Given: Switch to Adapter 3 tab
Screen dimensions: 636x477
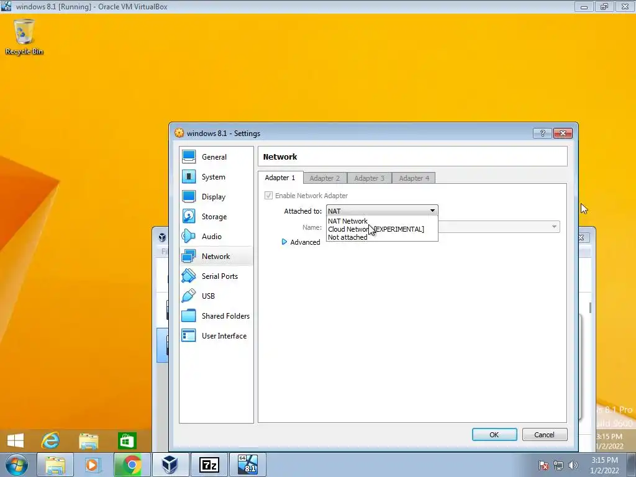Looking at the screenshot, I should pos(370,178).
